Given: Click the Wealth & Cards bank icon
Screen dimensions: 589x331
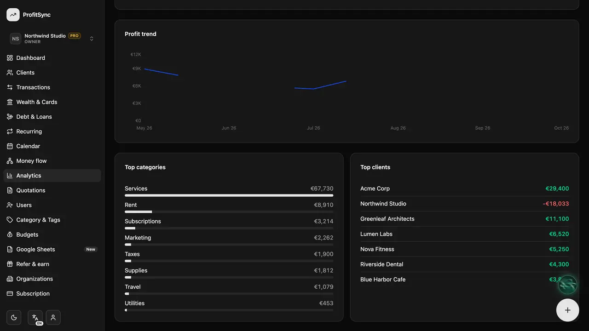Looking at the screenshot, I should tap(10, 102).
